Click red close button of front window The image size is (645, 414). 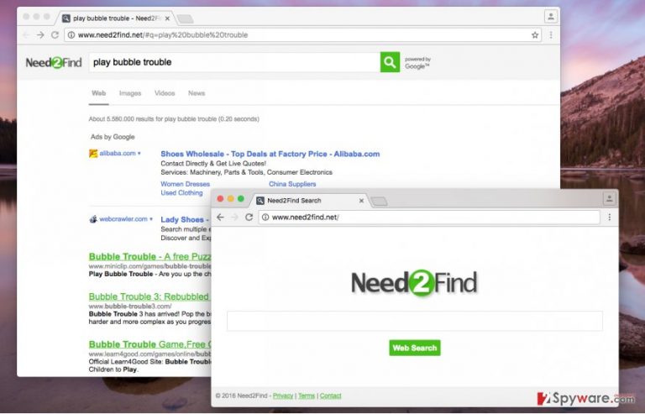[x=221, y=199]
